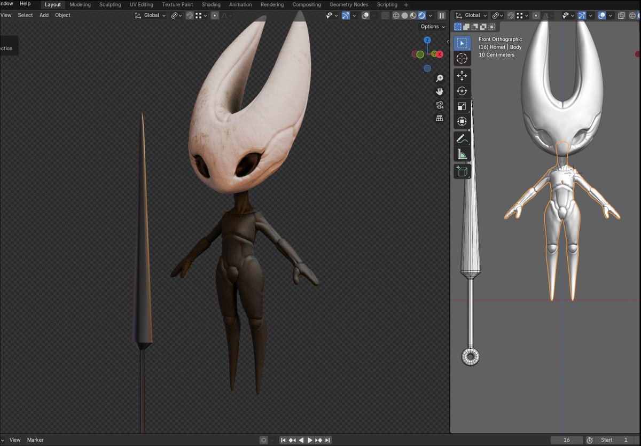
Task: Open Global orientation dropdown in left viewport
Action: 150,15
